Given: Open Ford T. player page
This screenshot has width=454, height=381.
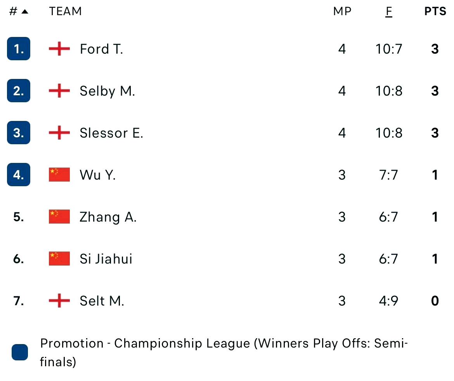Looking at the screenshot, I should click(101, 49).
